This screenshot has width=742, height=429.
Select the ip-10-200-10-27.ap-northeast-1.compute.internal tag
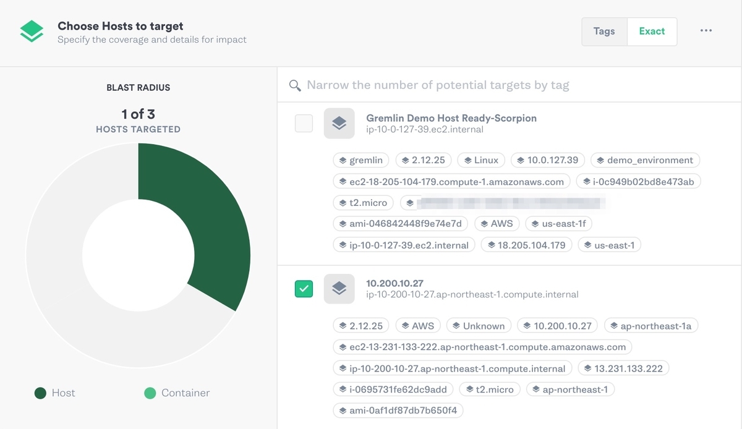[x=452, y=368]
